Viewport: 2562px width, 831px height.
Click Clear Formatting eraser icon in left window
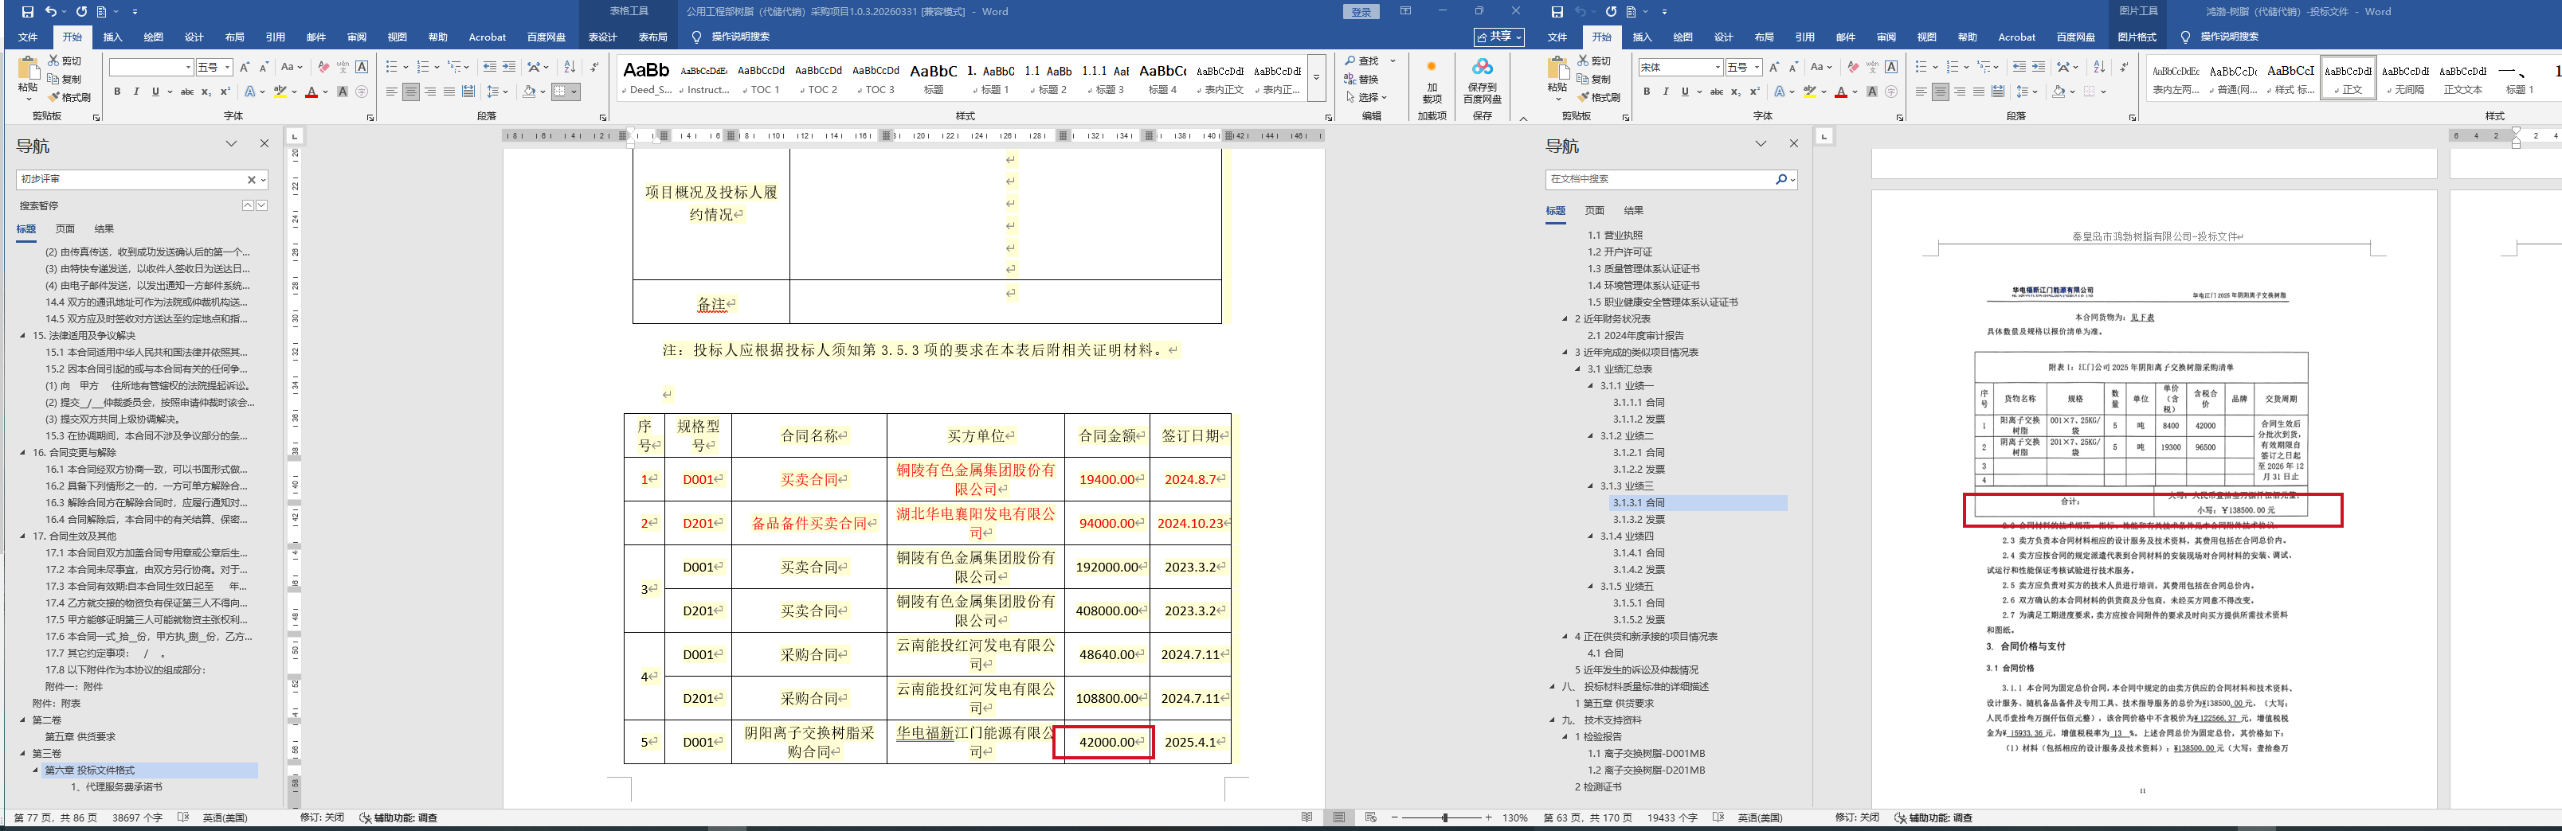323,67
